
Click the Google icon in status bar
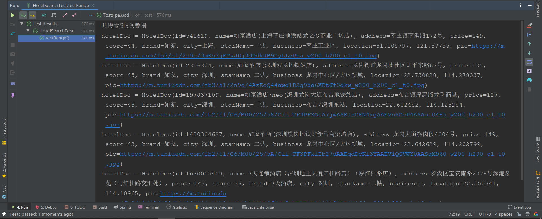[x=536, y=214]
